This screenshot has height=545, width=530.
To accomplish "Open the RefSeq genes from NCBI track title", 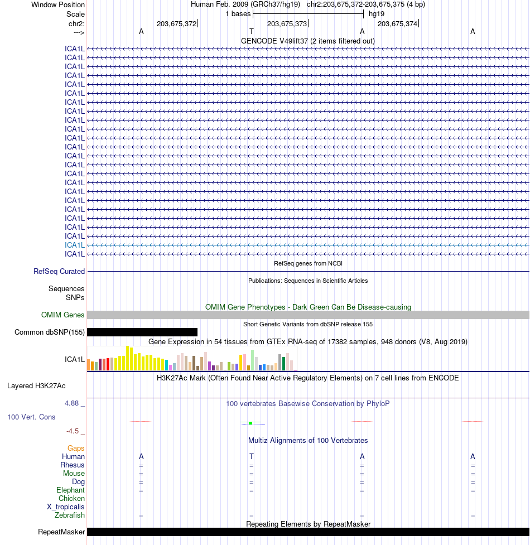I will coord(308,263).
